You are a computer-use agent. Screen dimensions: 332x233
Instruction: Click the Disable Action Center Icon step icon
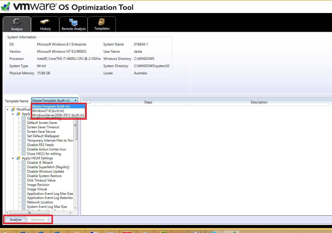(x=24, y=149)
